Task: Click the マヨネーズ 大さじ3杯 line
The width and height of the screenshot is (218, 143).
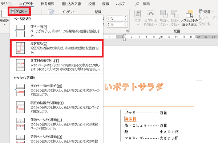Action: click(151, 138)
